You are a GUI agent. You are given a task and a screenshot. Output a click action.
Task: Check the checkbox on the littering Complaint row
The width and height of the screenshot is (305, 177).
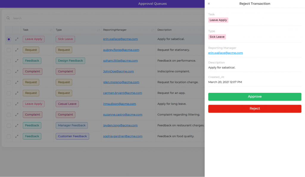9,114
